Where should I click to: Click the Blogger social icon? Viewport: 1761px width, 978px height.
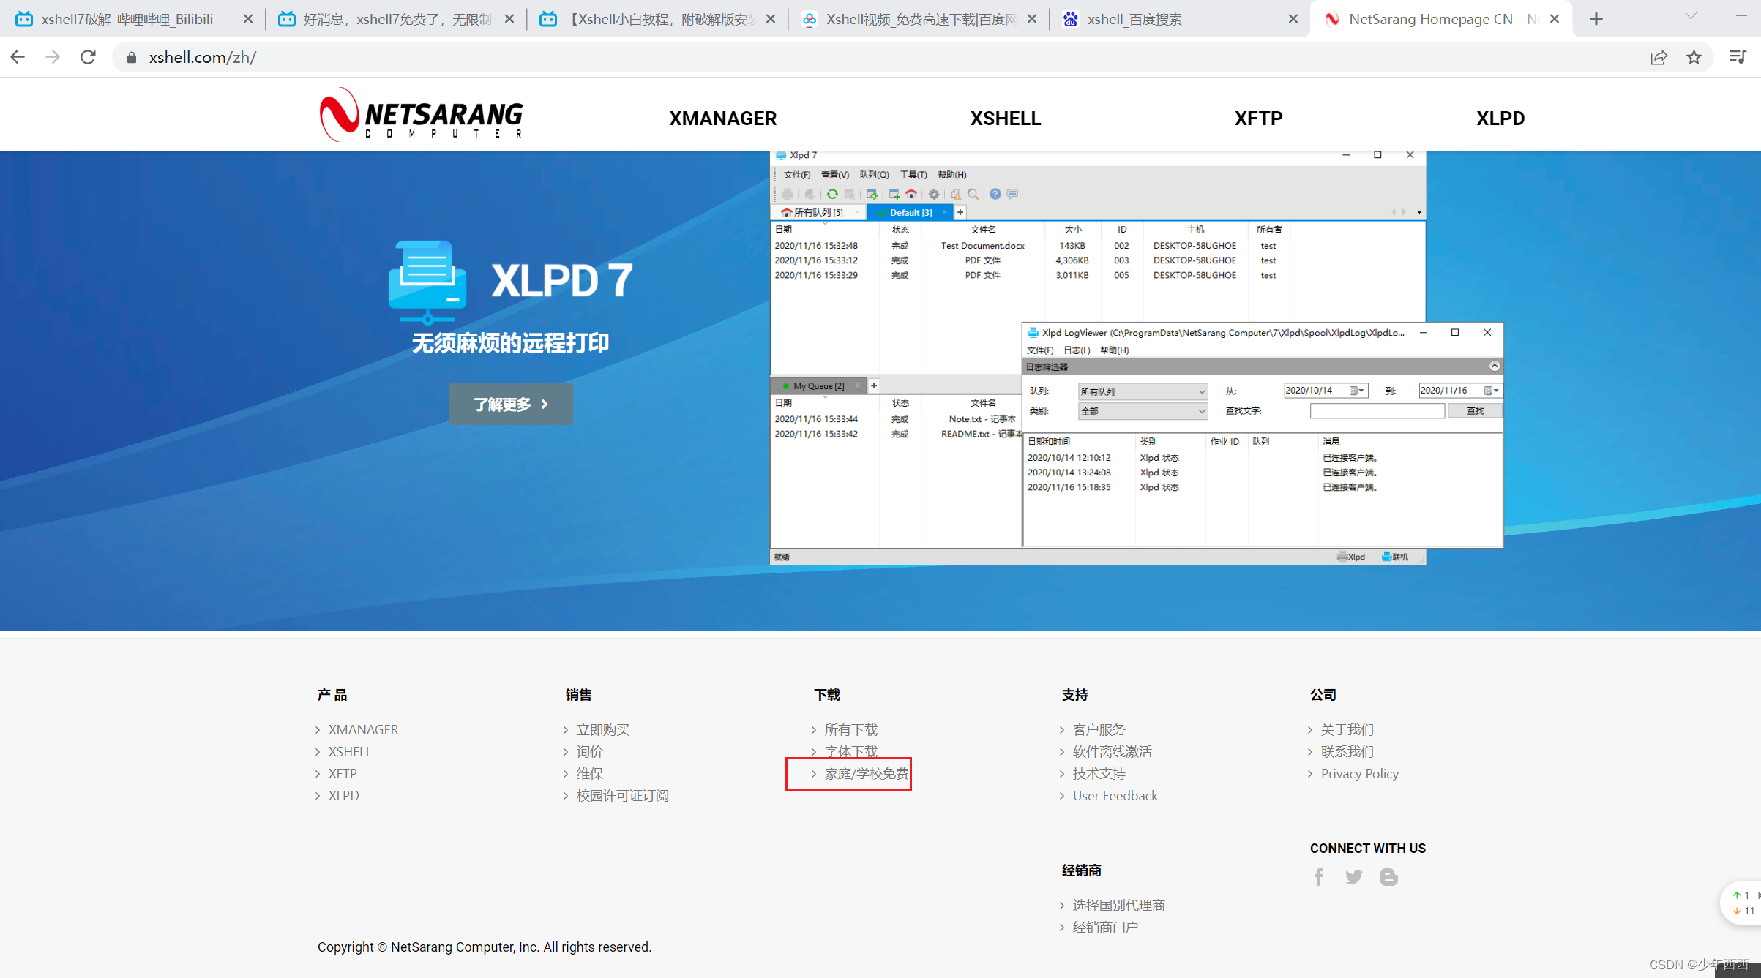(x=1388, y=876)
